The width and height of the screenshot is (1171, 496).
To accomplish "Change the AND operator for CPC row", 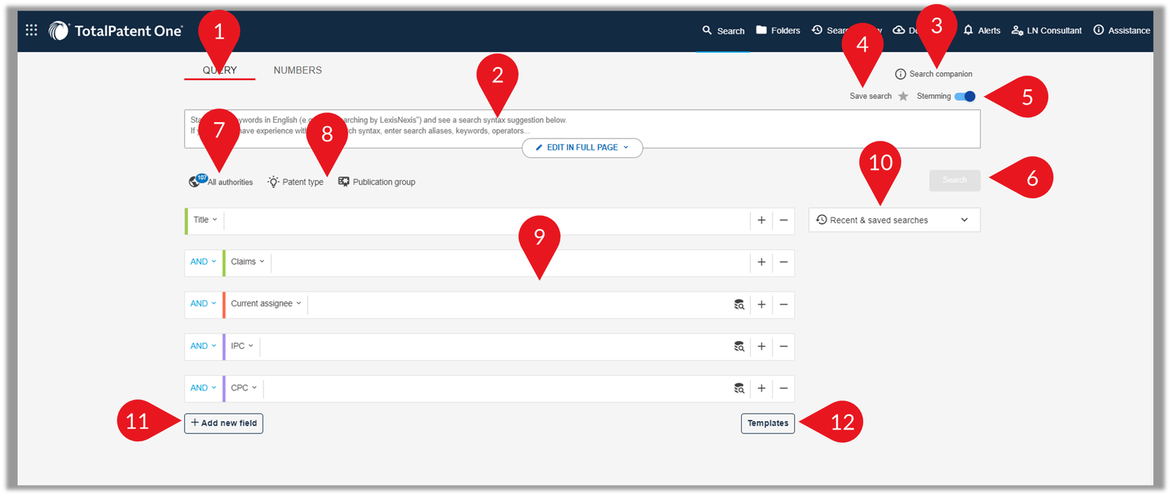I will [203, 388].
